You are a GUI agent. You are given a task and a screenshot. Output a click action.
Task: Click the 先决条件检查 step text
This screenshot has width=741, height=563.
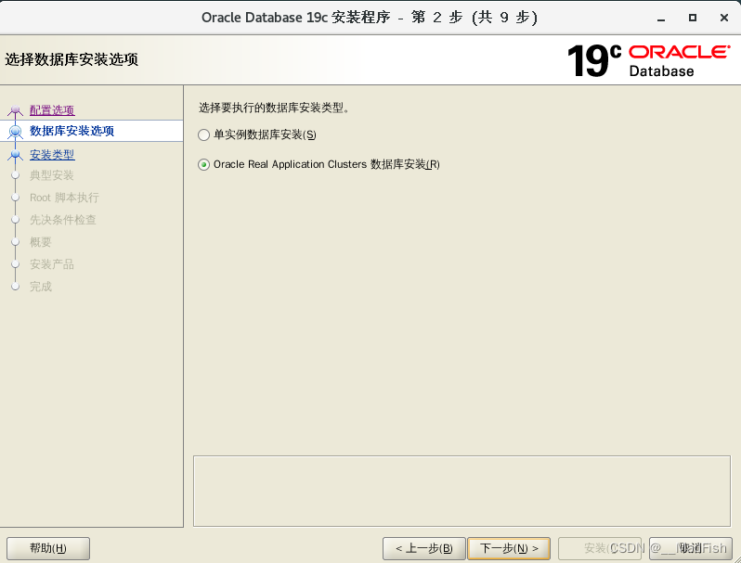(x=63, y=220)
